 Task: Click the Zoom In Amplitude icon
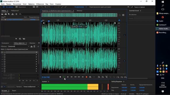click(99, 77)
